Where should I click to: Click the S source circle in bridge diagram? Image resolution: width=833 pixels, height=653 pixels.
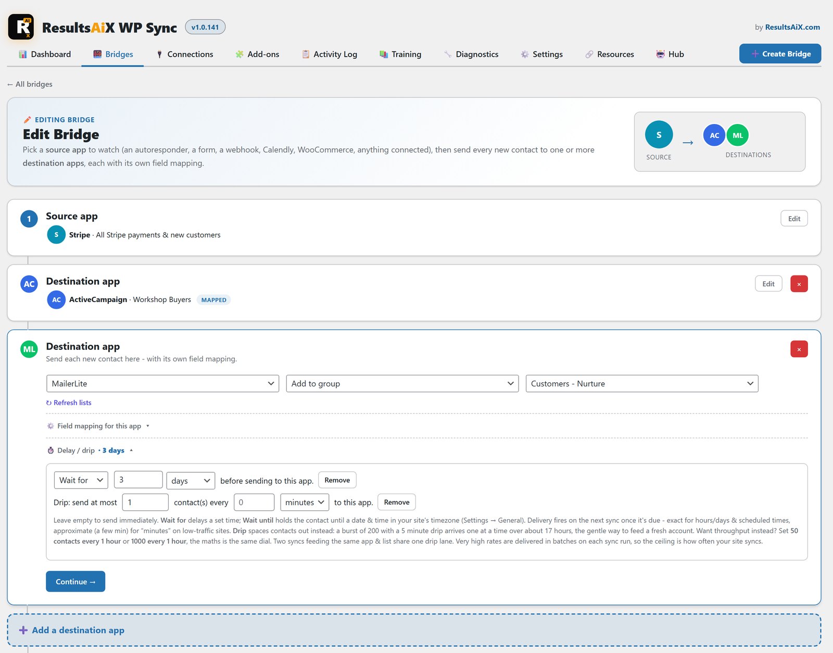click(x=659, y=135)
